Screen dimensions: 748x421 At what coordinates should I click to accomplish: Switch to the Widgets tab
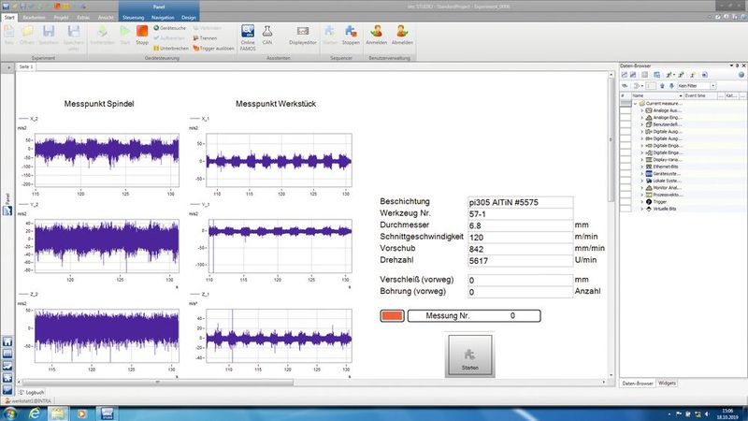point(667,383)
